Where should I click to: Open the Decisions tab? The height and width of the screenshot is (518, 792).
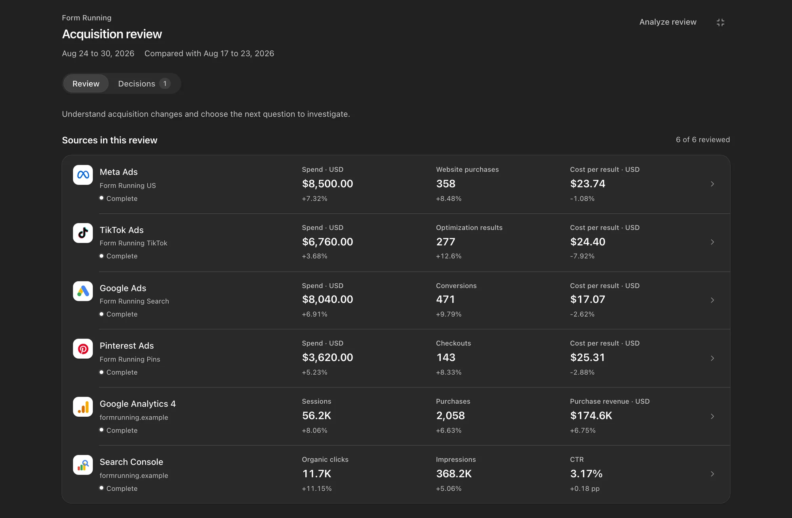[x=144, y=83]
